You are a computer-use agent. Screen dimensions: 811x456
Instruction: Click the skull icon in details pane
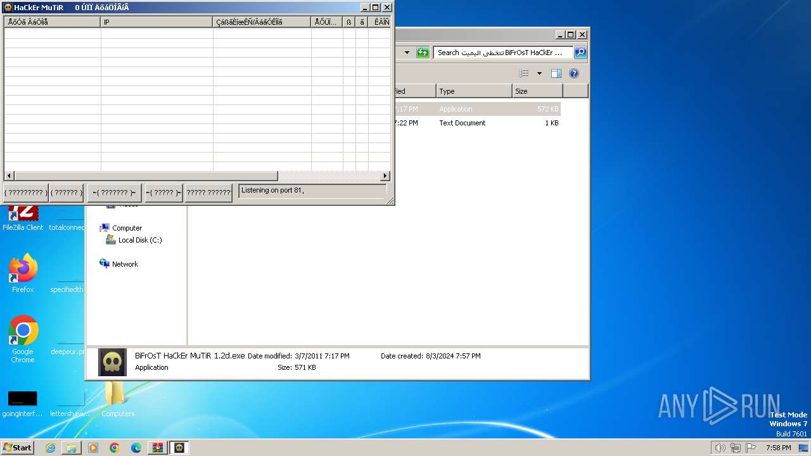112,362
